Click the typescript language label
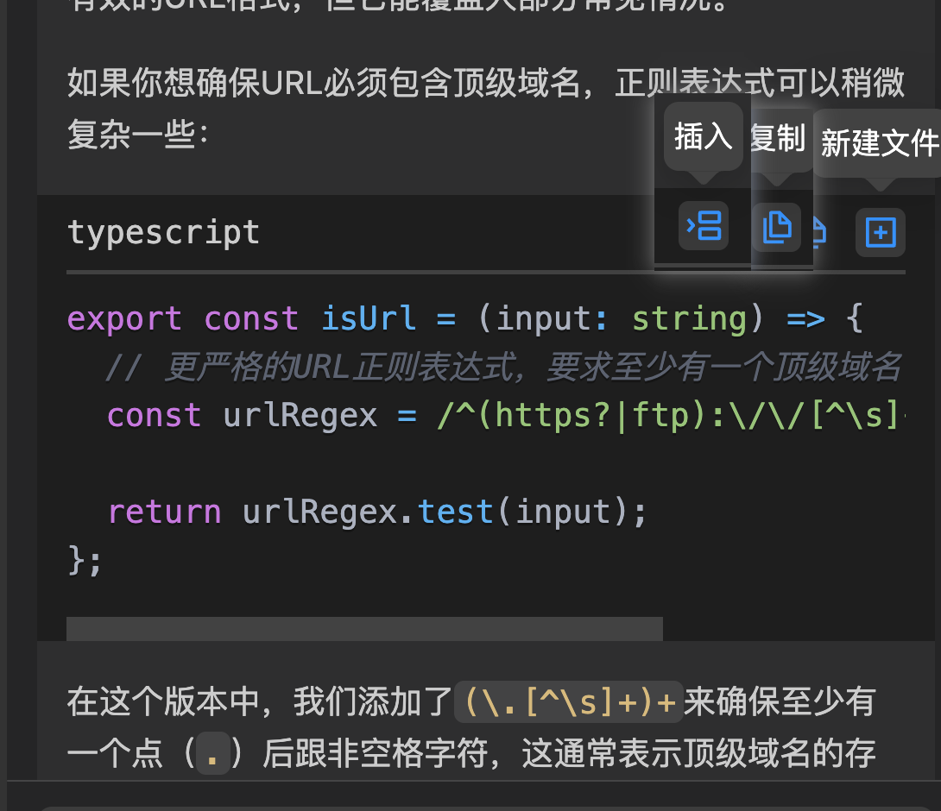This screenshot has height=811, width=941. (163, 232)
